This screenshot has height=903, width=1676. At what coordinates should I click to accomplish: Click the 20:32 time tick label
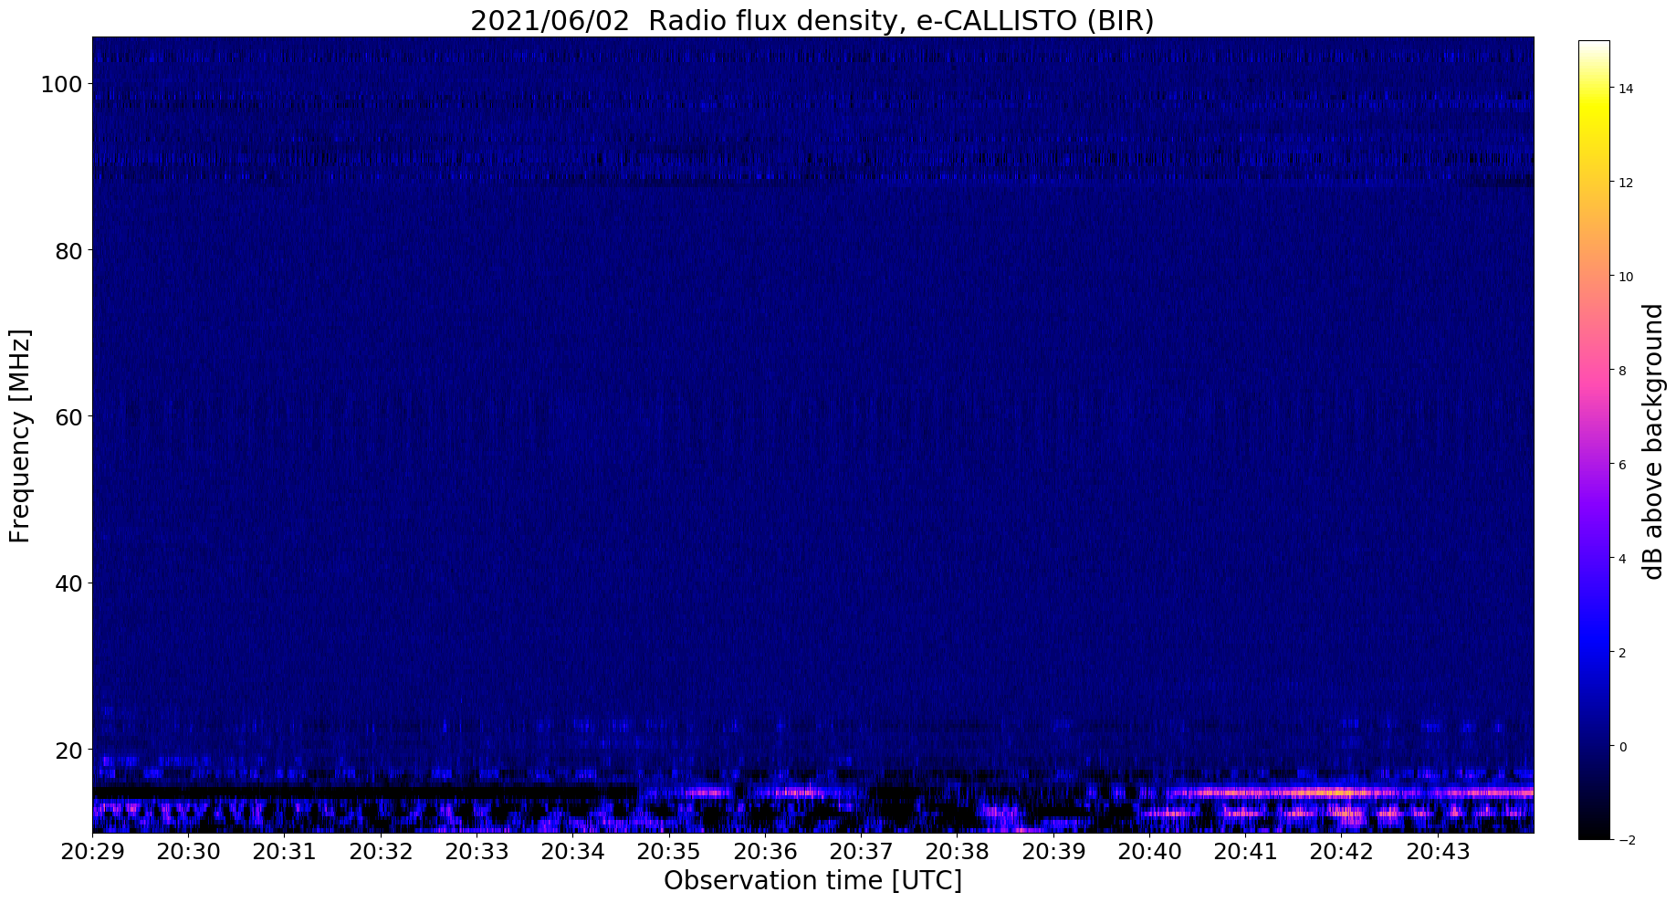(381, 852)
